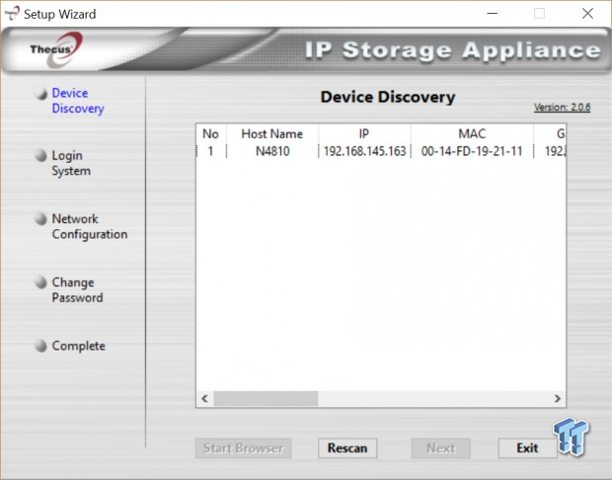
Task: Click the Exit button
Action: [x=527, y=448]
